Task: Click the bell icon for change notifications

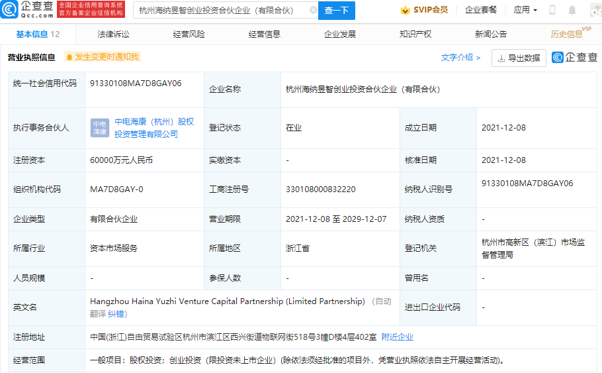Action: click(68, 58)
